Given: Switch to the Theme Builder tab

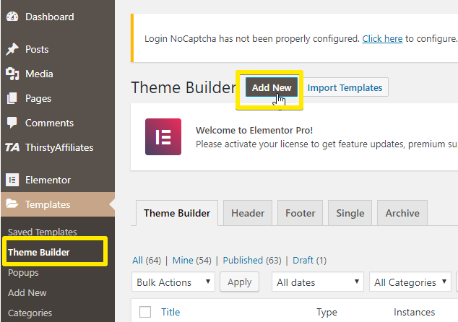Looking at the screenshot, I should click(177, 213).
